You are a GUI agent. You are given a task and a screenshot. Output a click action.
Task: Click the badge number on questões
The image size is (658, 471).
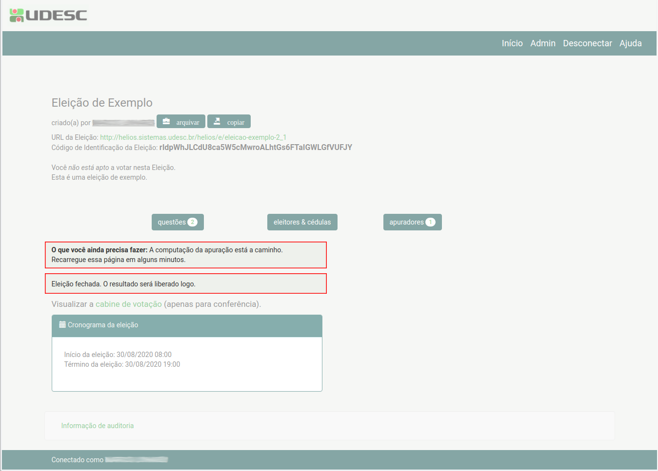pyautogui.click(x=193, y=222)
